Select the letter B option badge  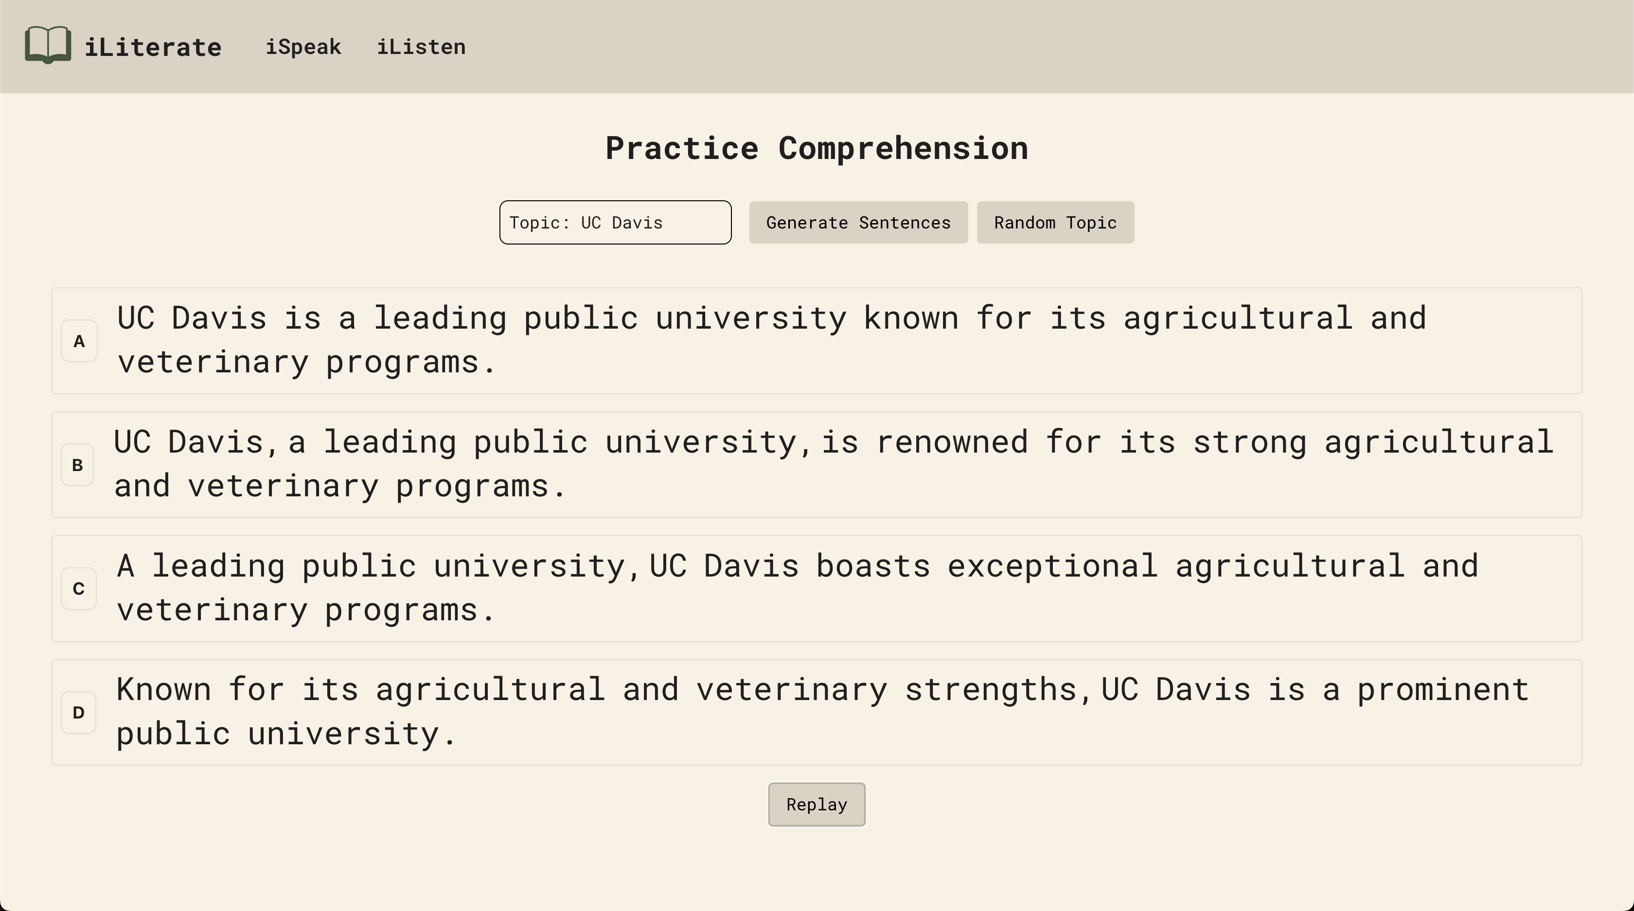coord(77,465)
